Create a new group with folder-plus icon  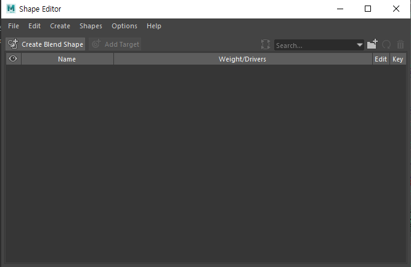(x=372, y=44)
